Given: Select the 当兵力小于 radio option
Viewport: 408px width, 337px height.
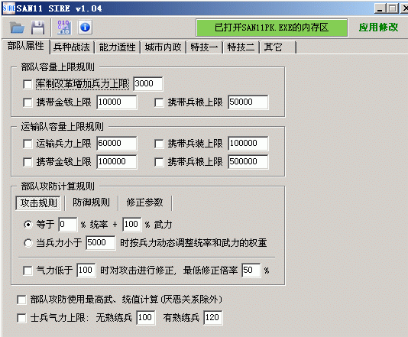Looking at the screenshot, I should pos(28,243).
